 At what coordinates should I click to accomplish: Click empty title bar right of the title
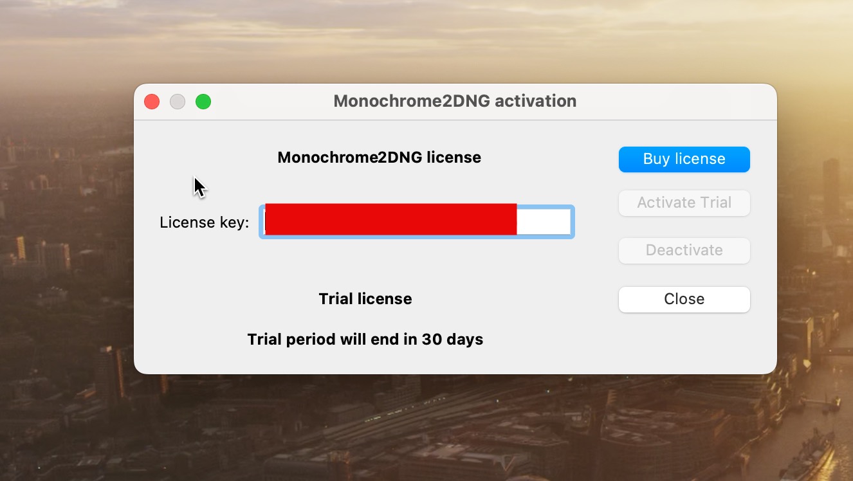pyautogui.click(x=675, y=102)
